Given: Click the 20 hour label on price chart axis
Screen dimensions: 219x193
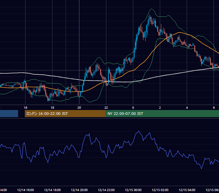Looking at the screenshot, I should [x=79, y=108].
